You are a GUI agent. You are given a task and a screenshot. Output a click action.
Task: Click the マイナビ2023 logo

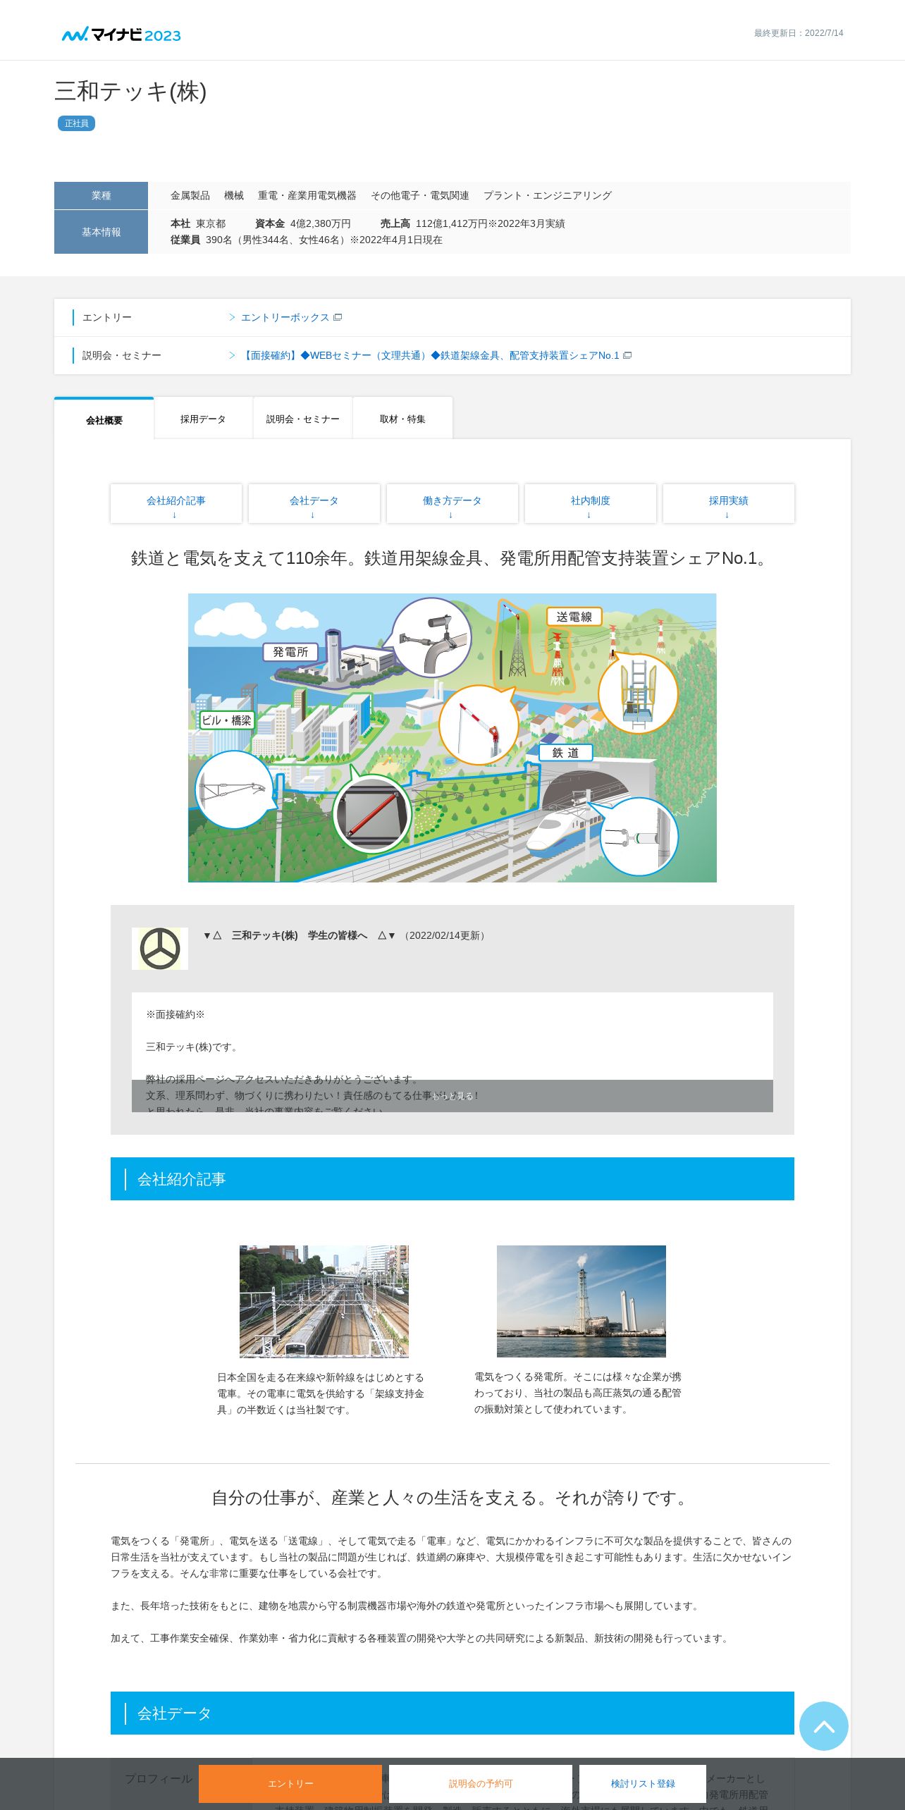pyautogui.click(x=121, y=35)
